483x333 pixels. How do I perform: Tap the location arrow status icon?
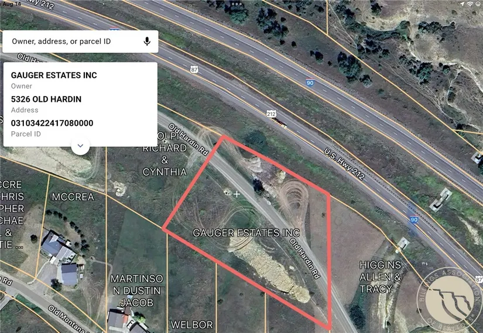462,4
